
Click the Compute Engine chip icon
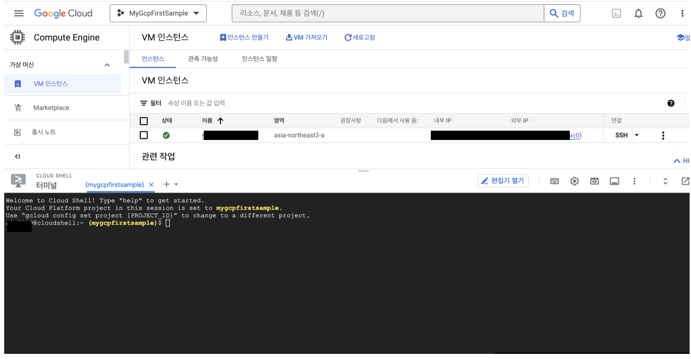click(18, 37)
